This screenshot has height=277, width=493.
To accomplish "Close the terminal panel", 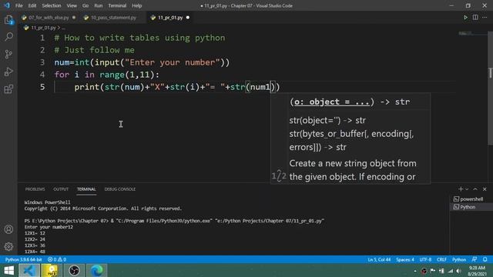I will coord(485,189).
